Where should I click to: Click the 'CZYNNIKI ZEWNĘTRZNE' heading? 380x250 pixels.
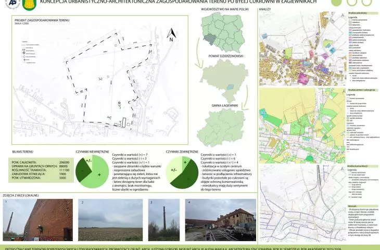click(x=182, y=152)
